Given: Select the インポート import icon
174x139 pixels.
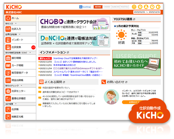Looking at the screenshot, I should click(x=8, y=40).
